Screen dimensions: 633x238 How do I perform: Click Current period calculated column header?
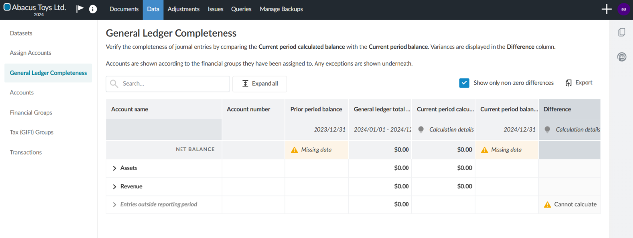coord(443,109)
